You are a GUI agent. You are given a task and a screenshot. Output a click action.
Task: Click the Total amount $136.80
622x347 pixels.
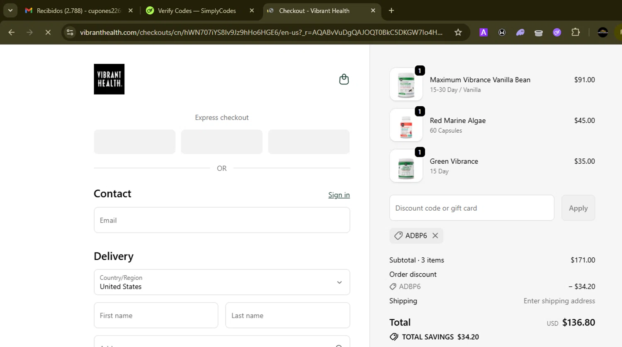pyautogui.click(x=578, y=323)
